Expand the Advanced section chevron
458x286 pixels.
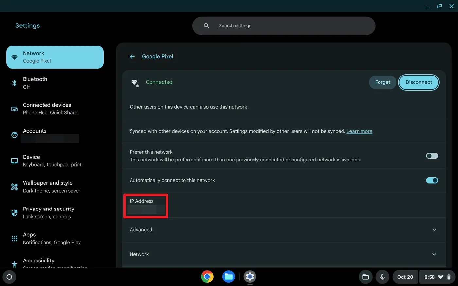click(x=434, y=230)
